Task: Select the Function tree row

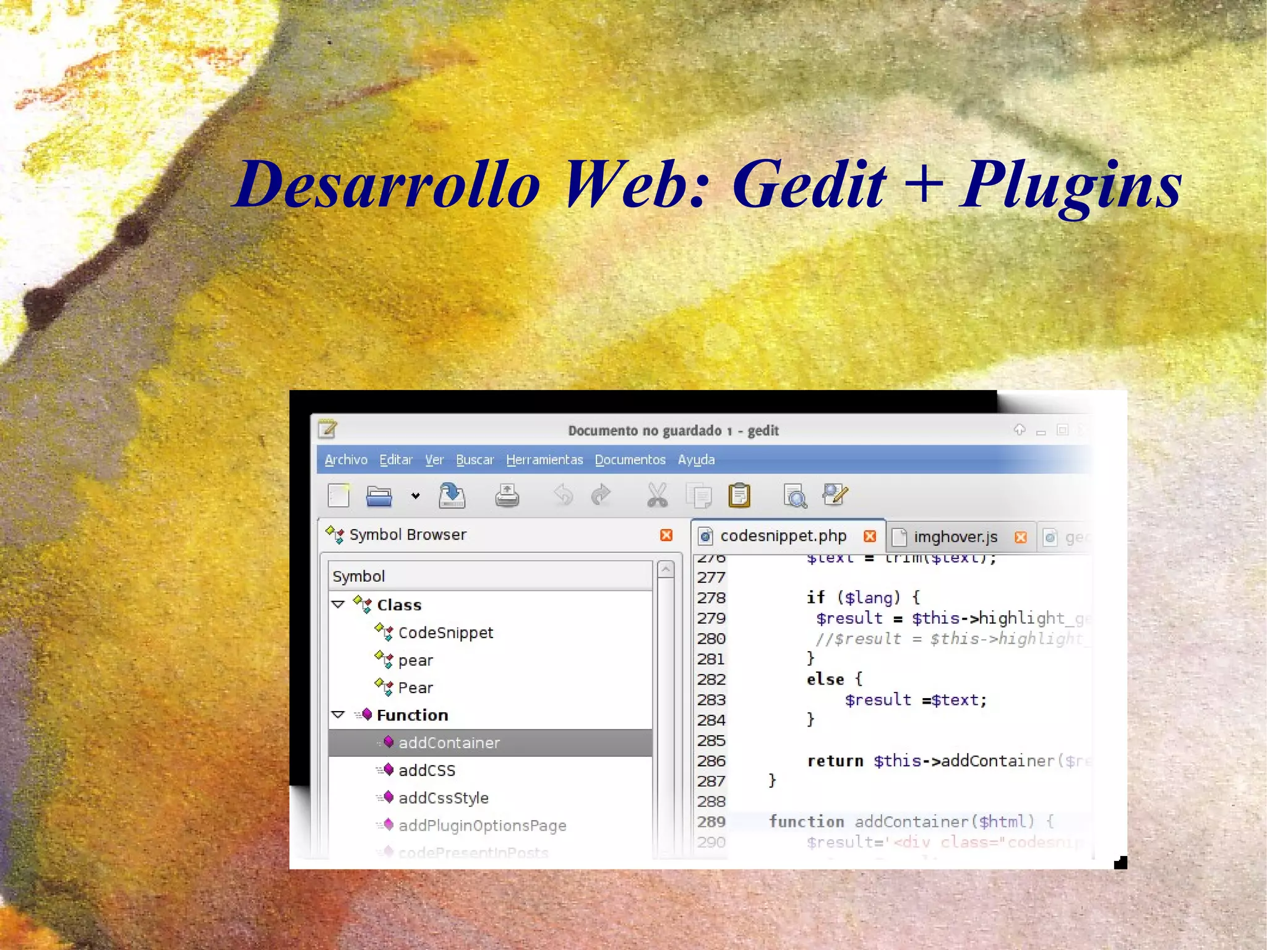Action: [490, 715]
